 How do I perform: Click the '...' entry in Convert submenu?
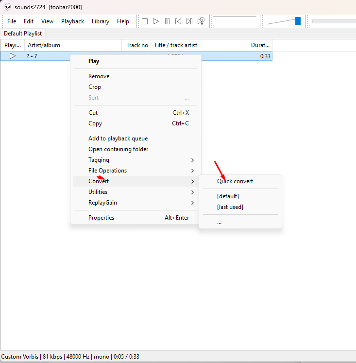240,222
